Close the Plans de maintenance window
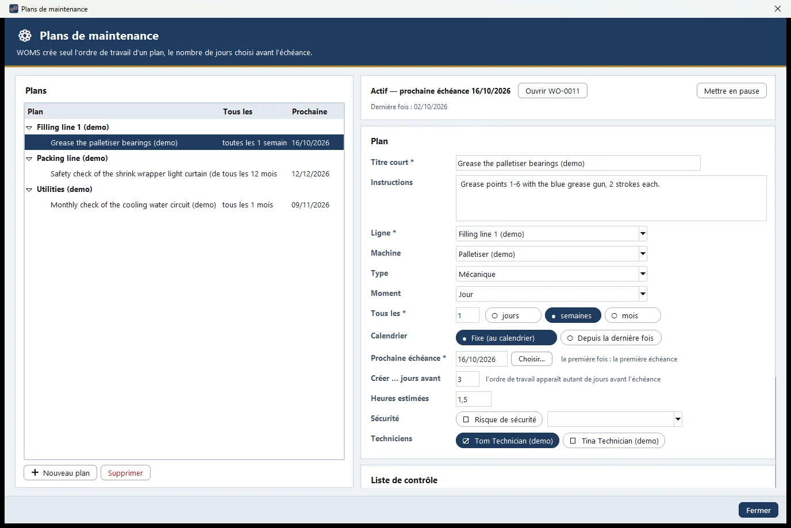The image size is (791, 528). (778, 9)
